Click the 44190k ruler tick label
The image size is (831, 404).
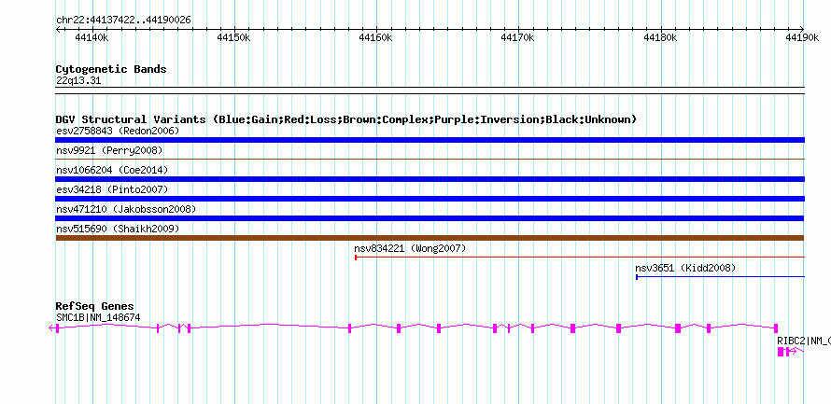point(803,38)
